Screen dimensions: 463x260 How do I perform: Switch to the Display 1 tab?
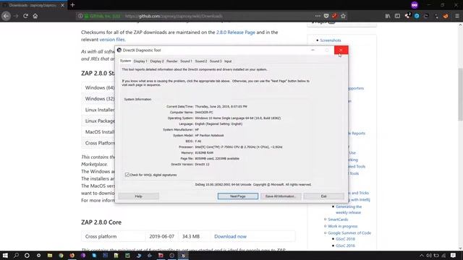(140, 61)
